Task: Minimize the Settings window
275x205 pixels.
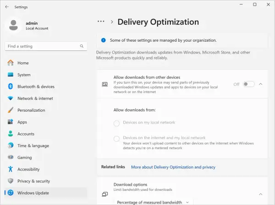Action: [242, 5]
